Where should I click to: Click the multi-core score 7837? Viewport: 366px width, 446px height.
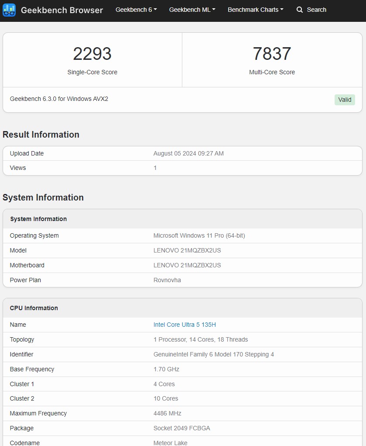tap(272, 54)
